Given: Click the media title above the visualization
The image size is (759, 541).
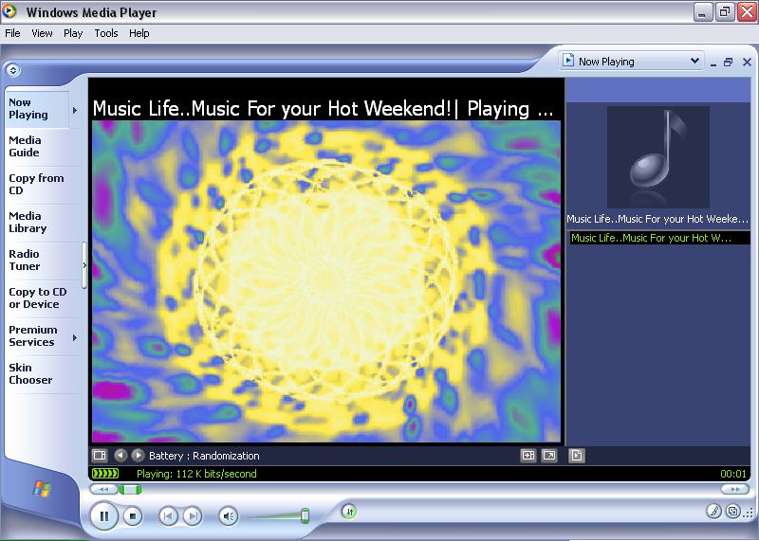Looking at the screenshot, I should pyautogui.click(x=323, y=108).
